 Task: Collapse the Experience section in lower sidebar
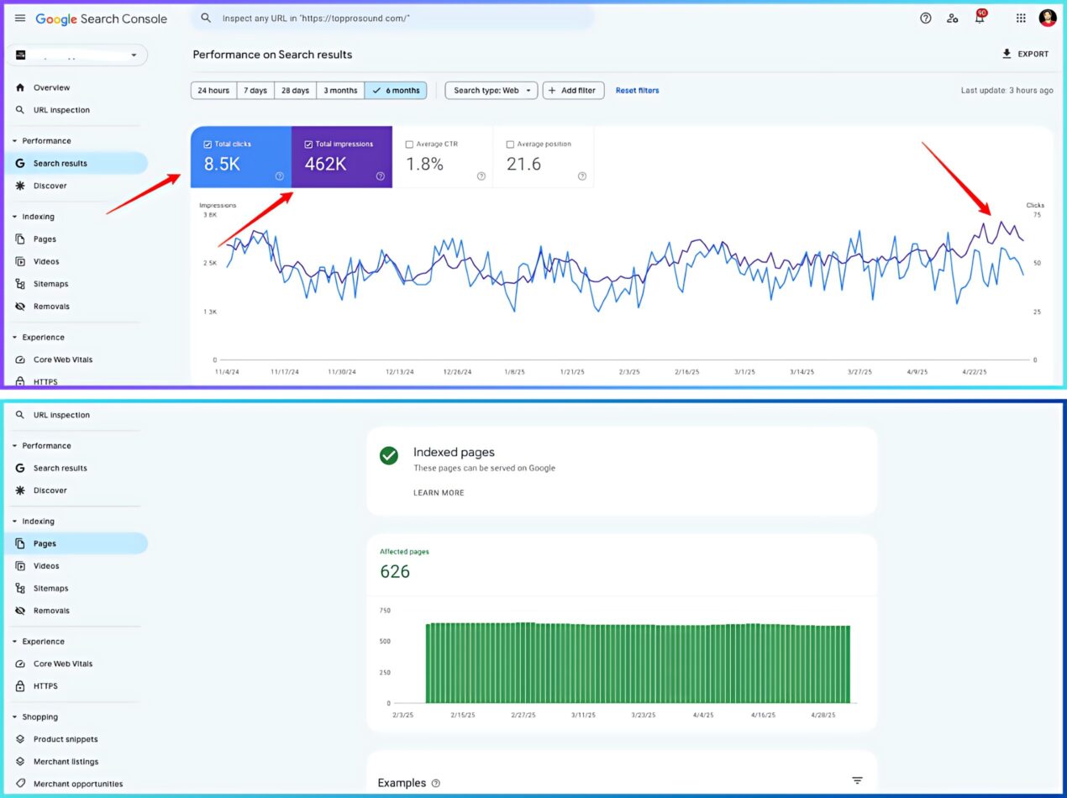pyautogui.click(x=15, y=642)
